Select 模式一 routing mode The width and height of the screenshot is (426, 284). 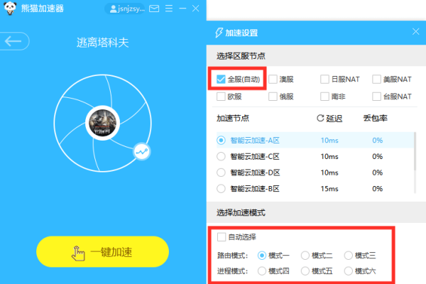pyautogui.click(x=262, y=256)
